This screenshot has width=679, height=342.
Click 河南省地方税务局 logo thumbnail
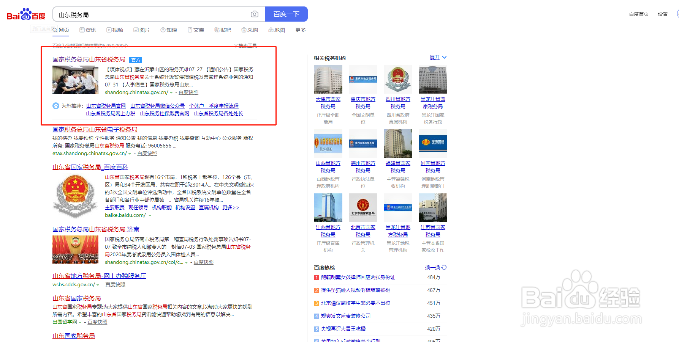click(433, 143)
